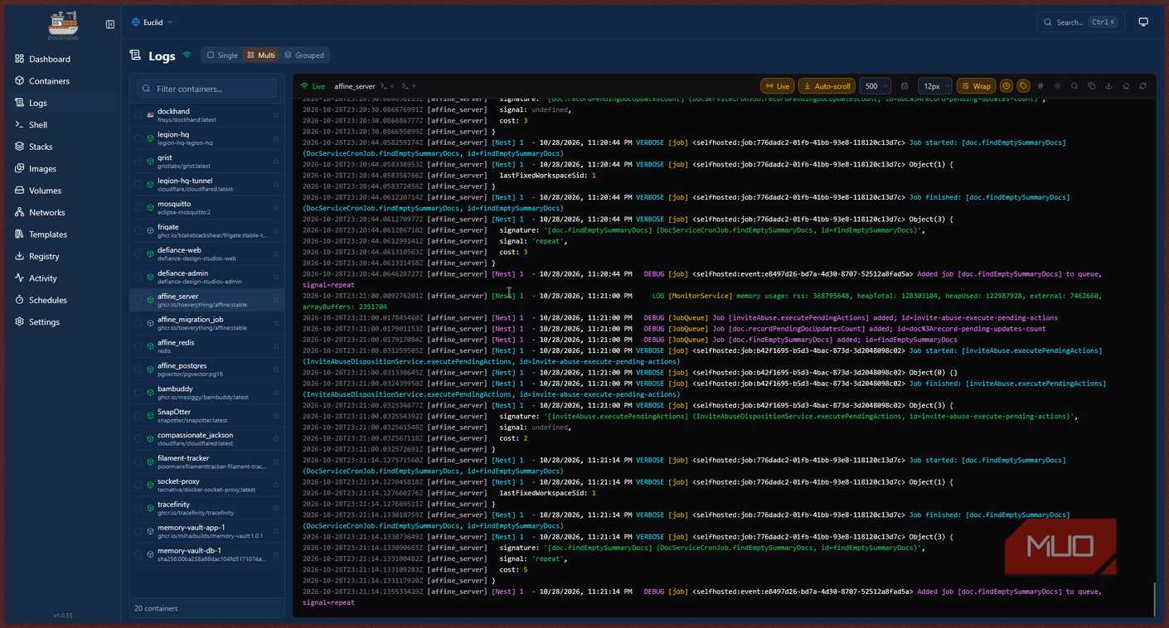Toggle Wrap for log lines
The height and width of the screenshot is (628, 1169).
pos(976,86)
